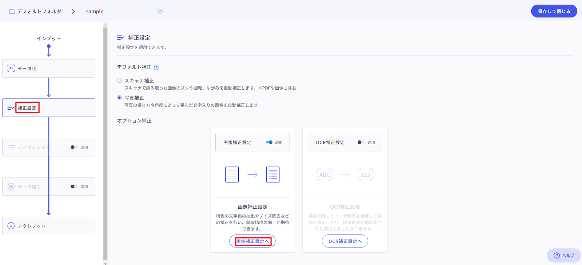Enable the OCR補正設定 適用 switch

click(361, 142)
